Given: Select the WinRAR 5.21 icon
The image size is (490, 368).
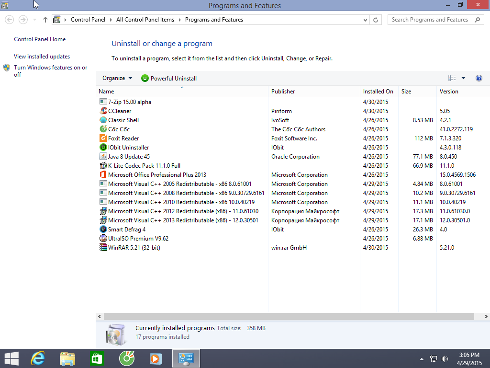Looking at the screenshot, I should (x=103, y=248).
